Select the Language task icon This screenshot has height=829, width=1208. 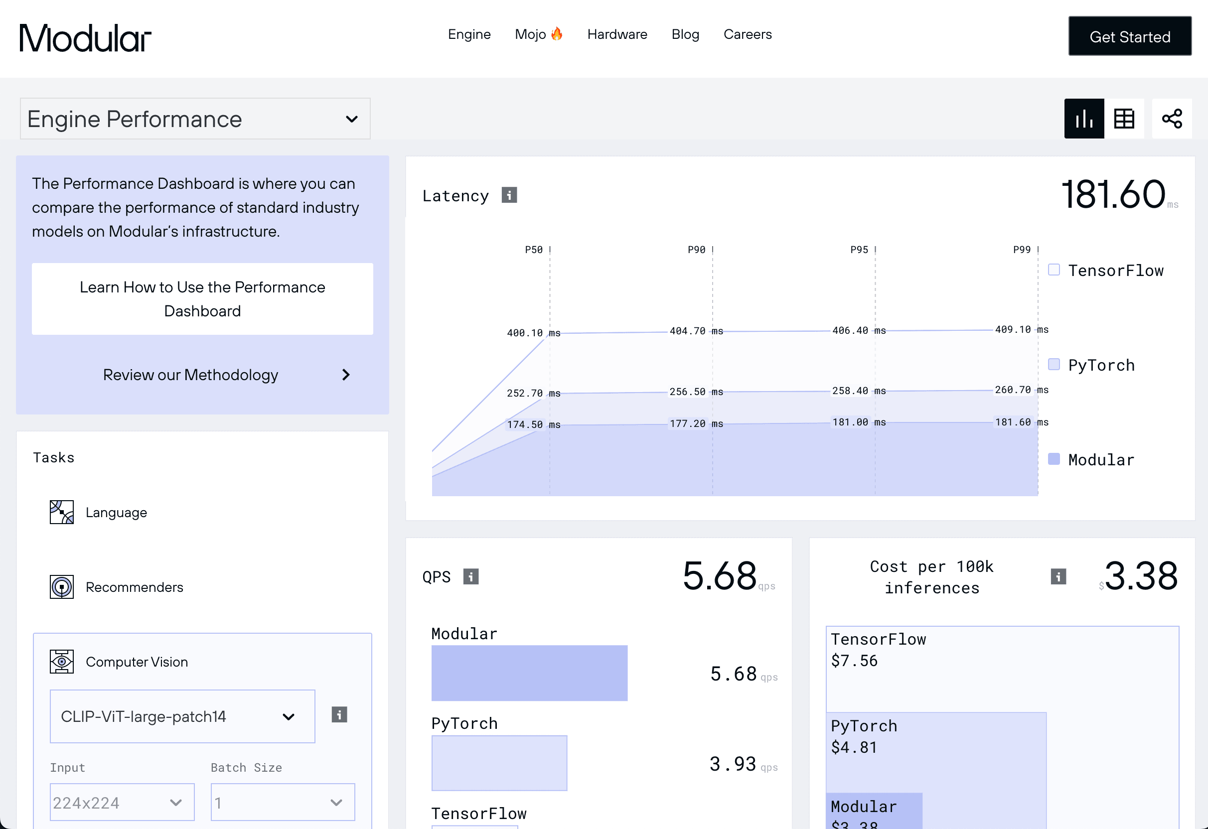pos(61,512)
